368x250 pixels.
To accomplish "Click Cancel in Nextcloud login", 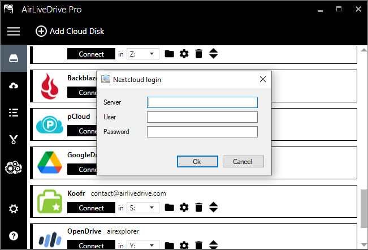I will point(243,162).
